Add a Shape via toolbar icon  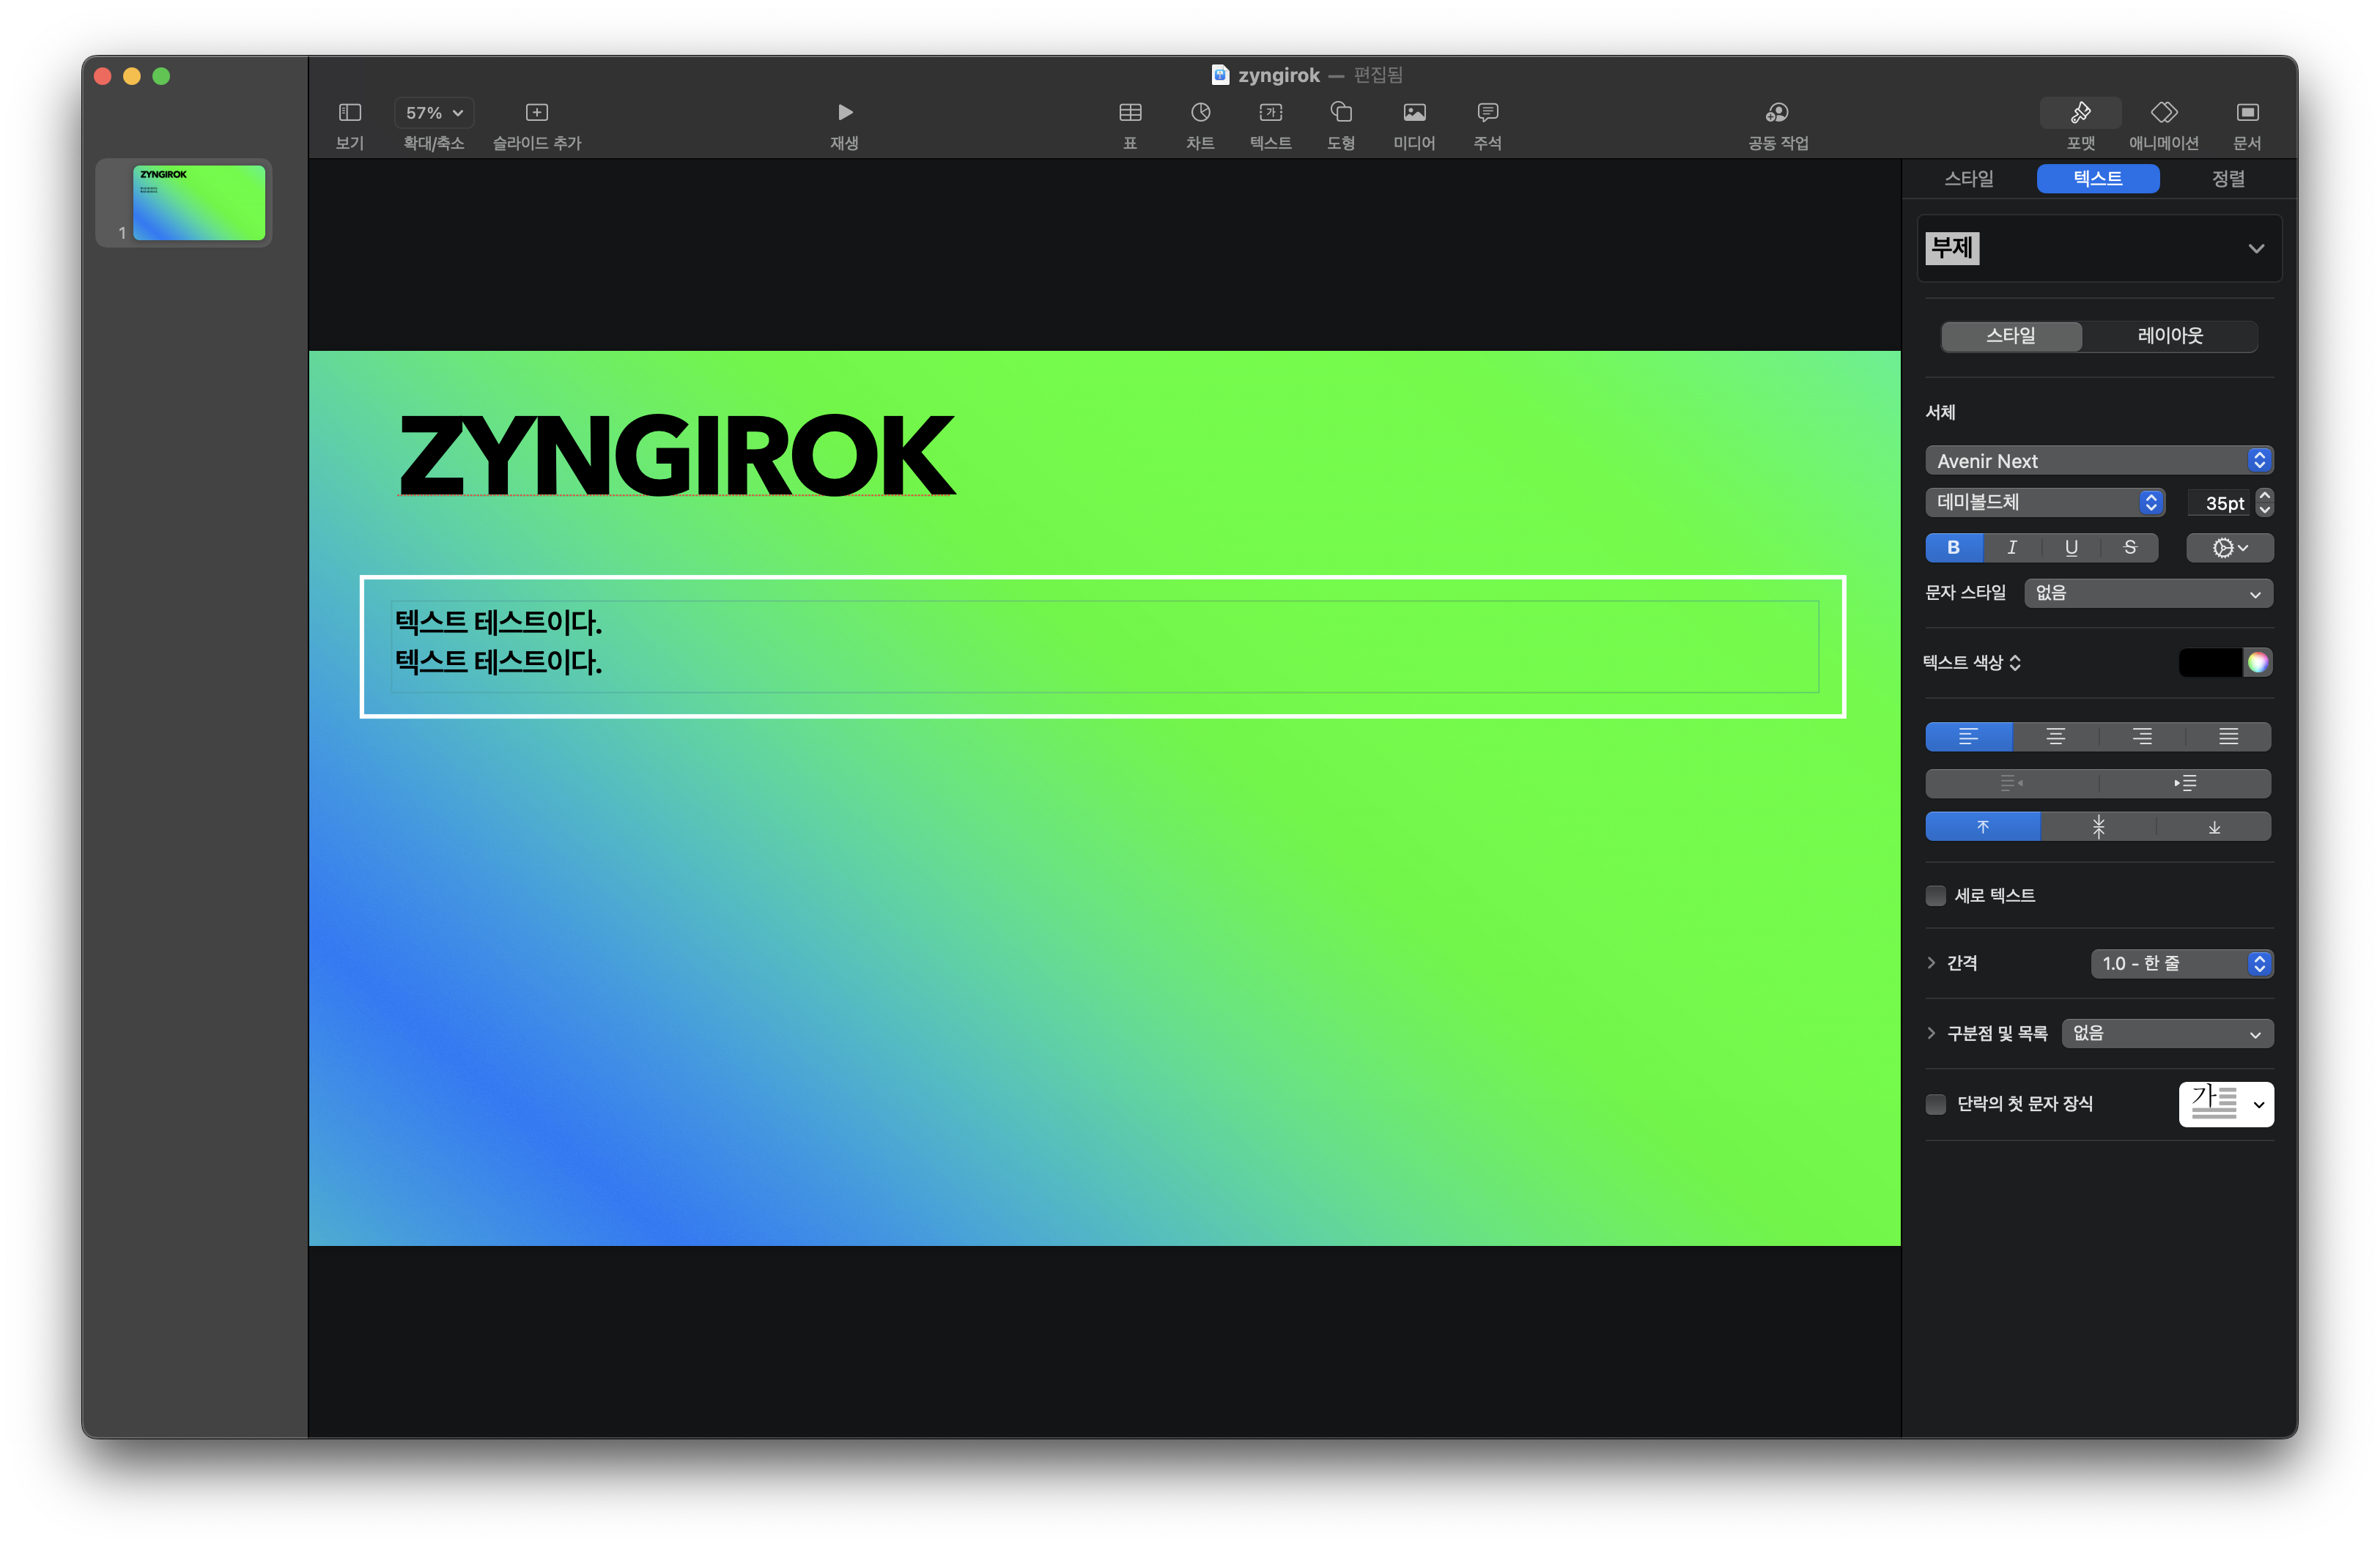tap(1340, 112)
